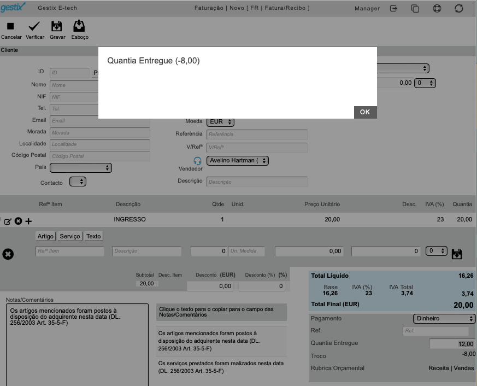Click the Verificar checkmark icon
This screenshot has height=386, width=477.
(x=34, y=26)
